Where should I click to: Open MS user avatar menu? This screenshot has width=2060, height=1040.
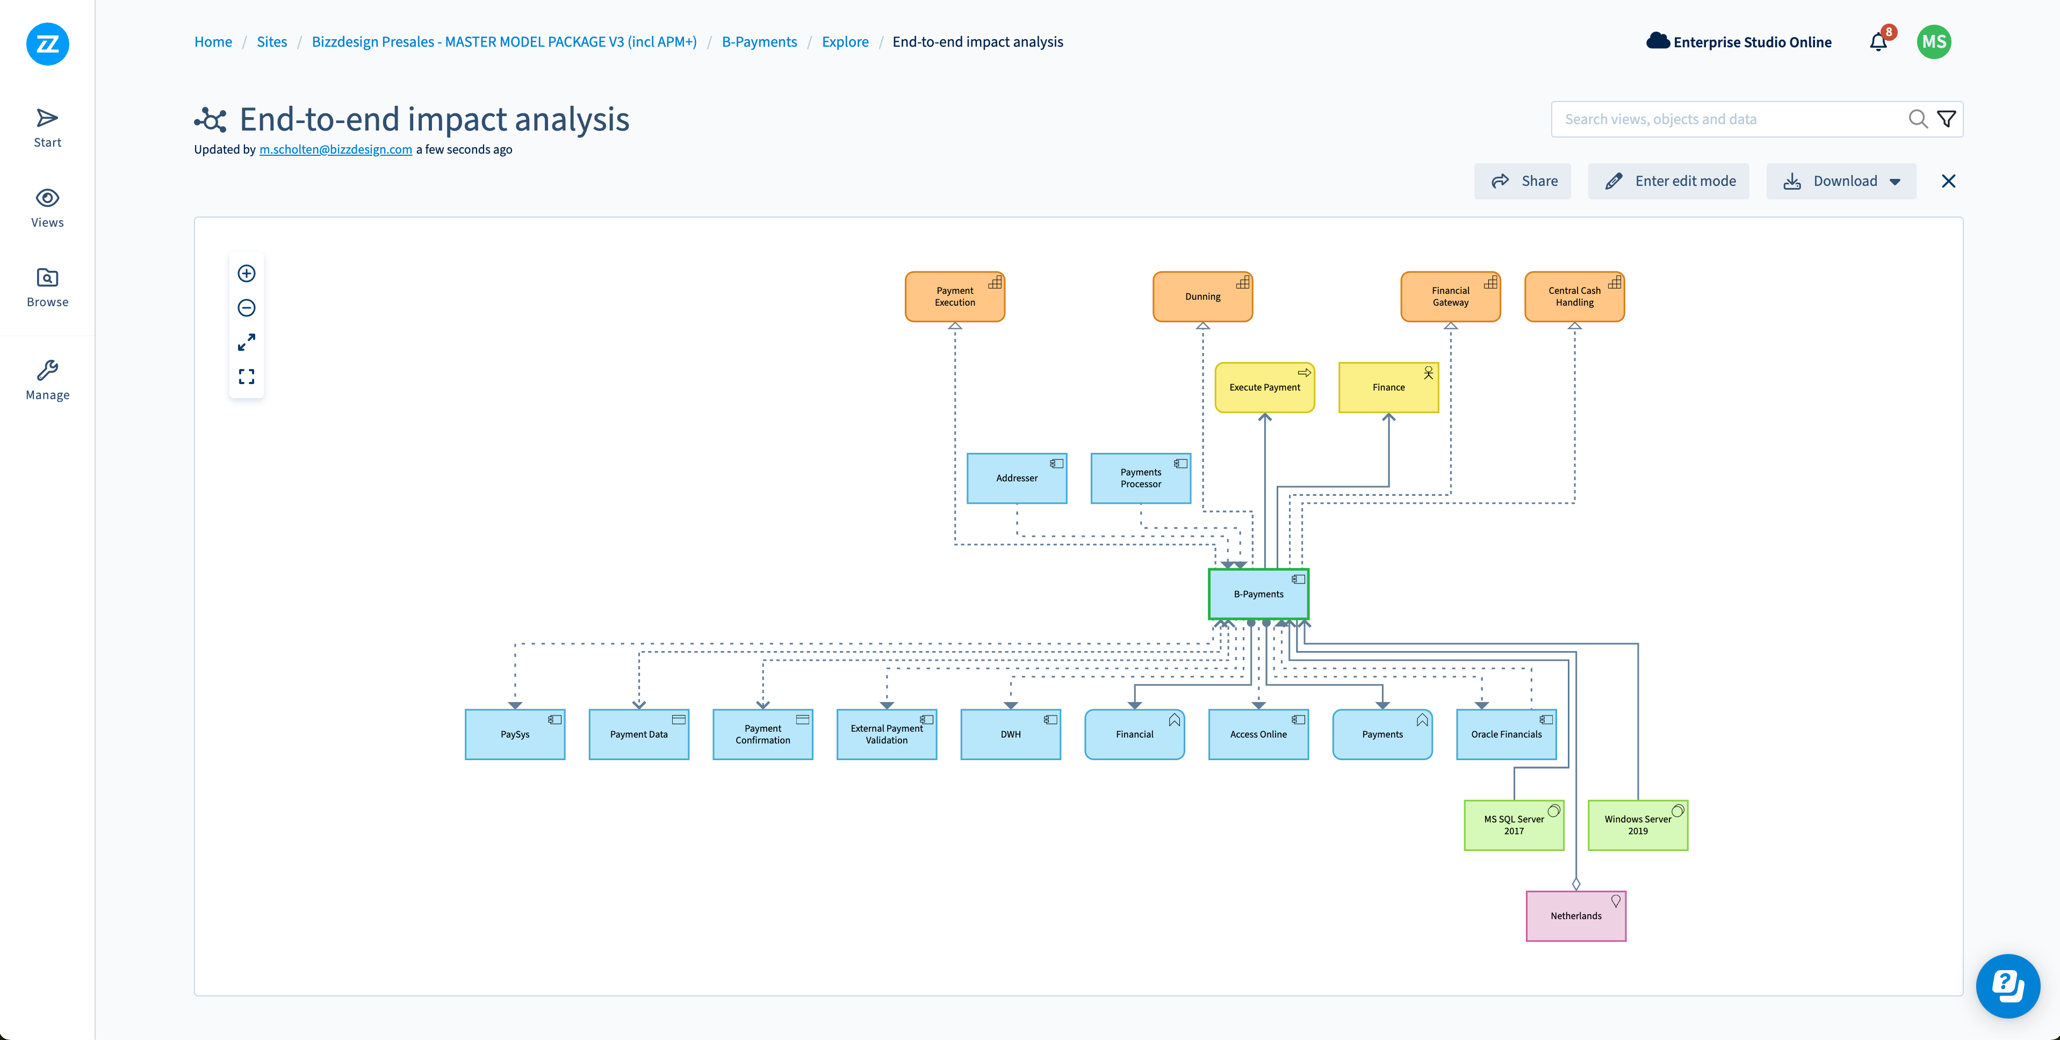pyautogui.click(x=1934, y=41)
